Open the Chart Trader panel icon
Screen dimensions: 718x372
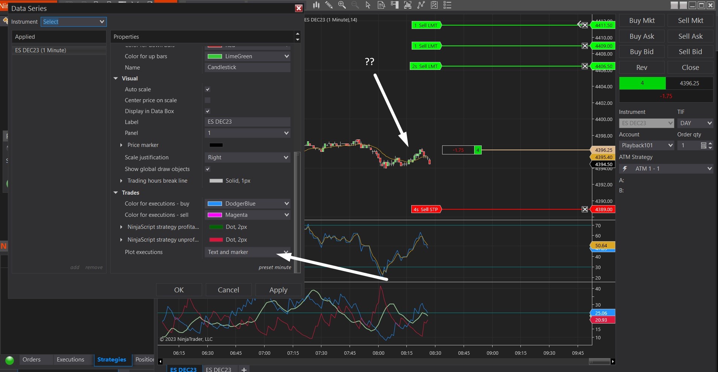394,5
